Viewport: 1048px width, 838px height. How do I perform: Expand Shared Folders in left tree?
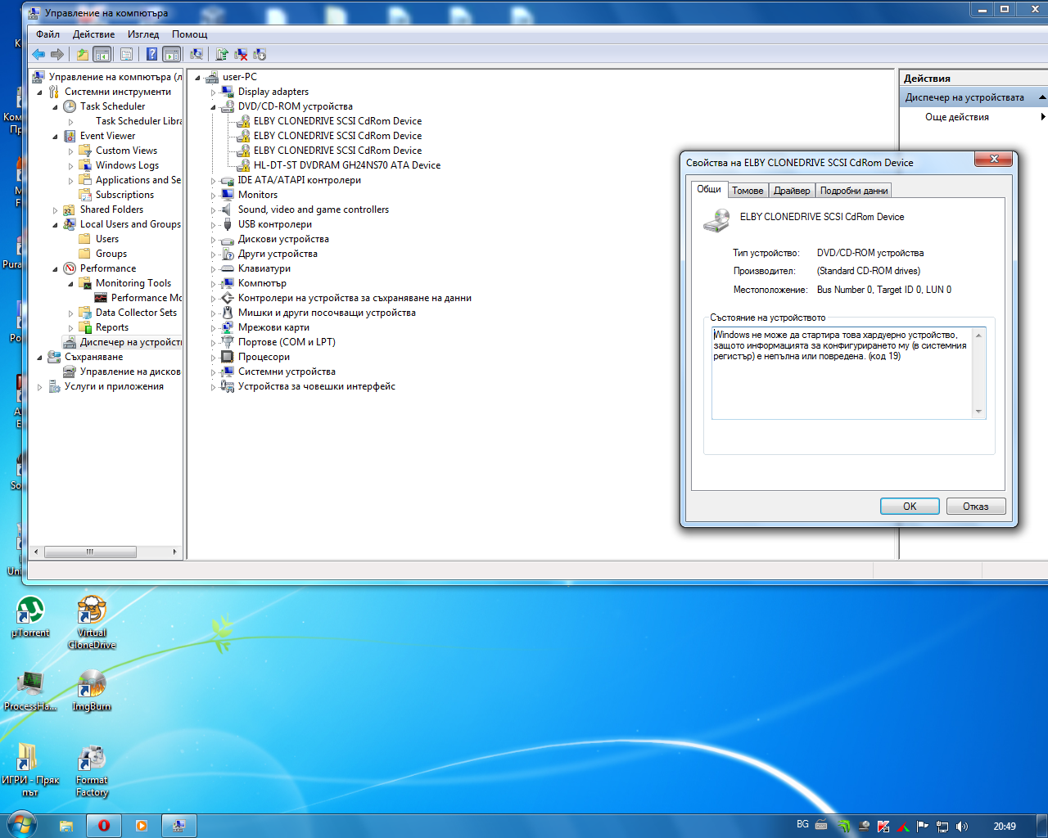pos(55,210)
